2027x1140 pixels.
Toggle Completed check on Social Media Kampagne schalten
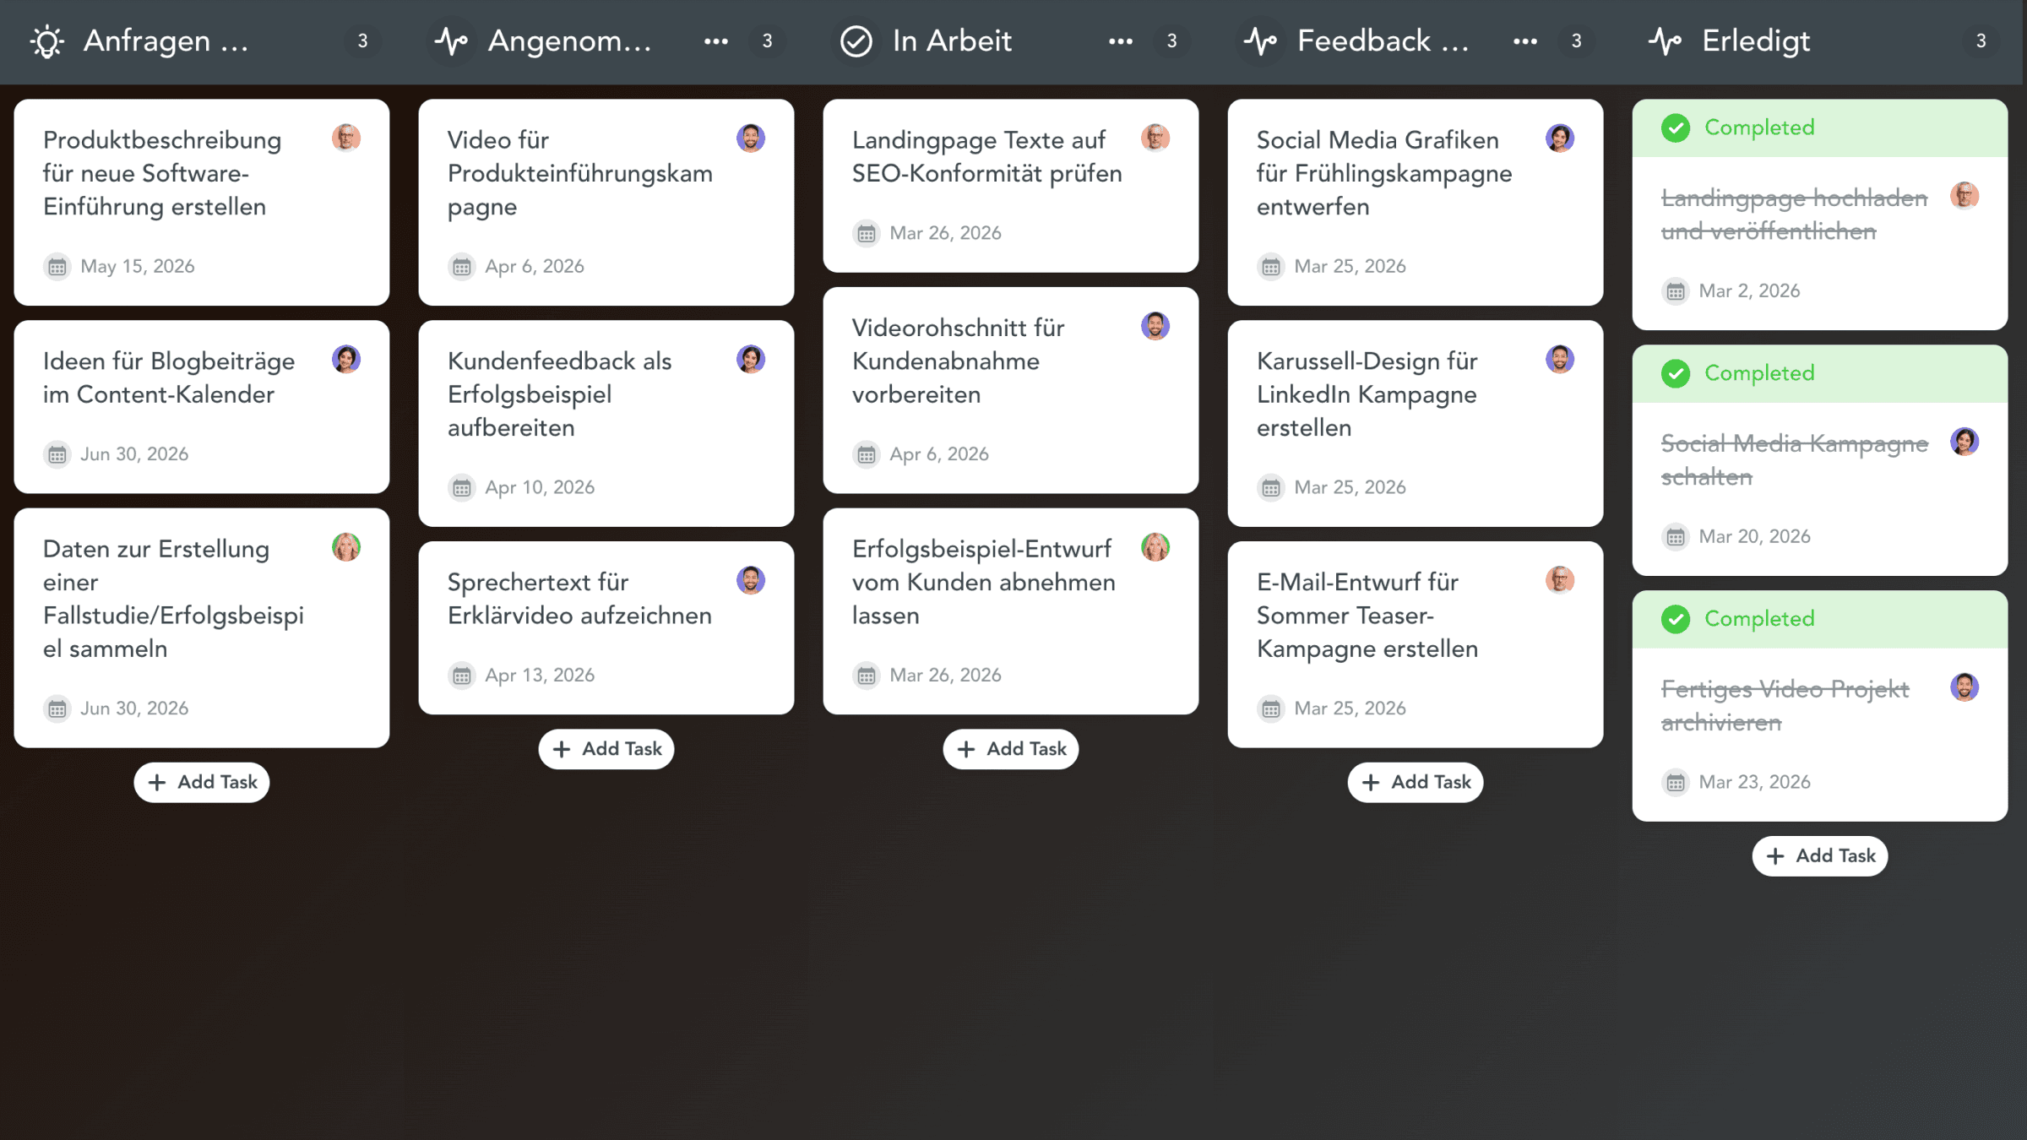pos(1676,374)
